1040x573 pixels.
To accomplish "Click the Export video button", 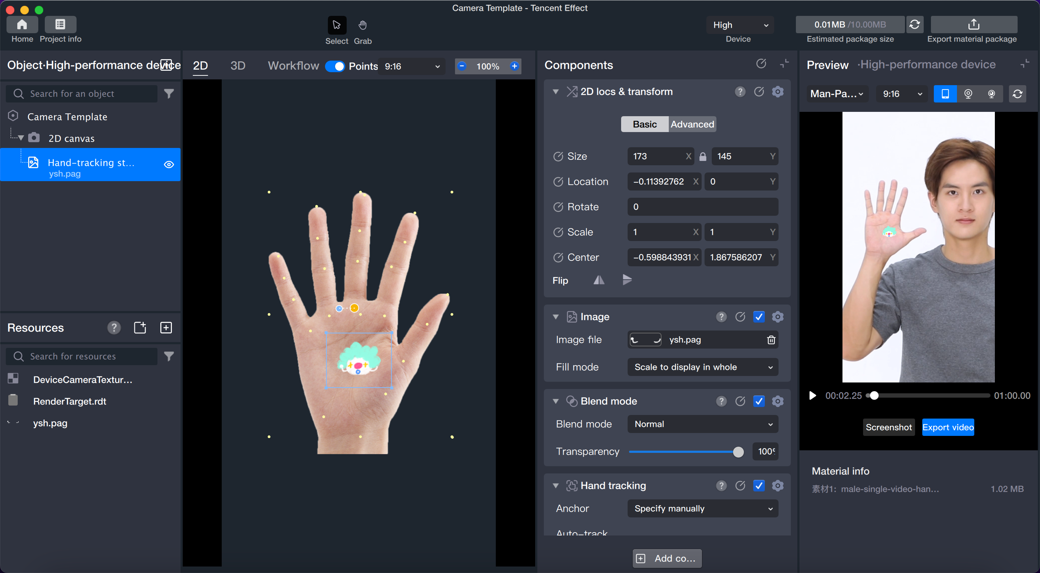I will pyautogui.click(x=948, y=427).
